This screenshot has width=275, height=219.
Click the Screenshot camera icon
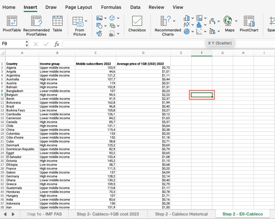(x=112, y=33)
